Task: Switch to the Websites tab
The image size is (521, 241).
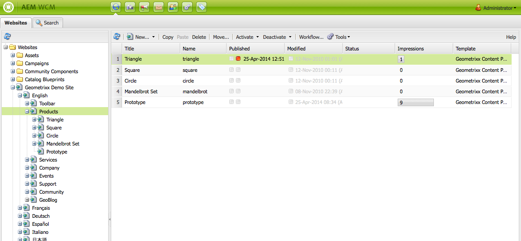Action: pyautogui.click(x=16, y=23)
